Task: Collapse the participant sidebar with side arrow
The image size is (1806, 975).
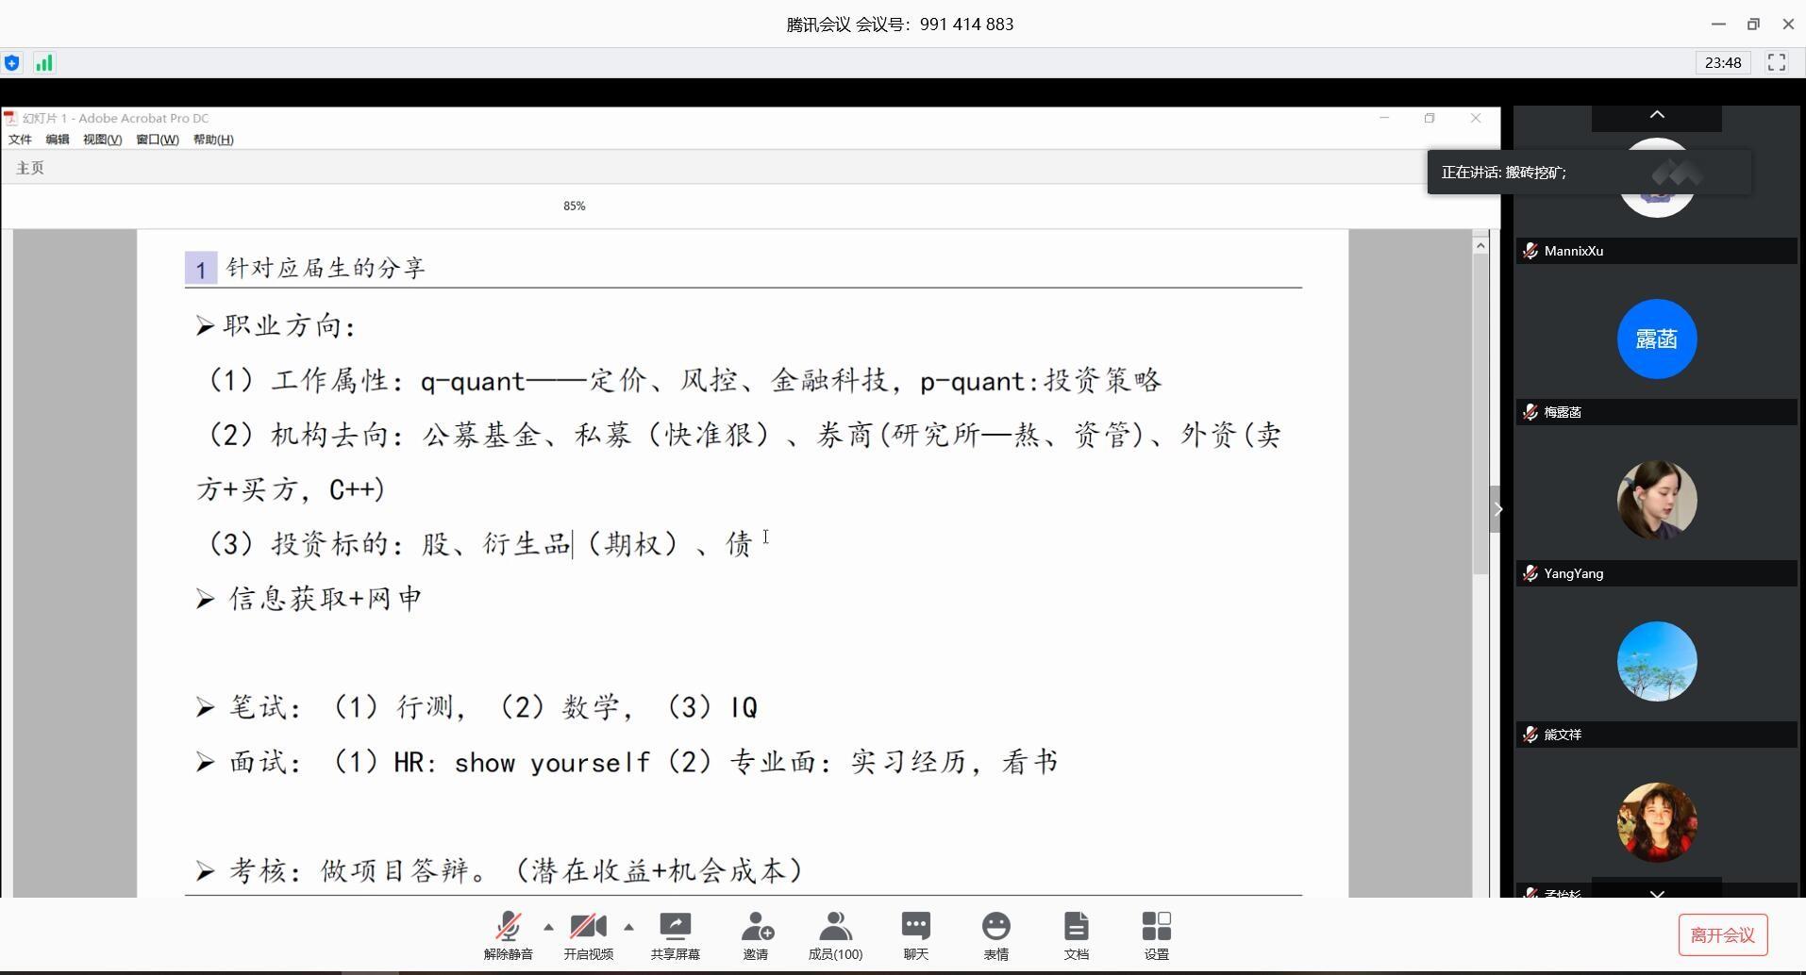Action: point(1497,509)
